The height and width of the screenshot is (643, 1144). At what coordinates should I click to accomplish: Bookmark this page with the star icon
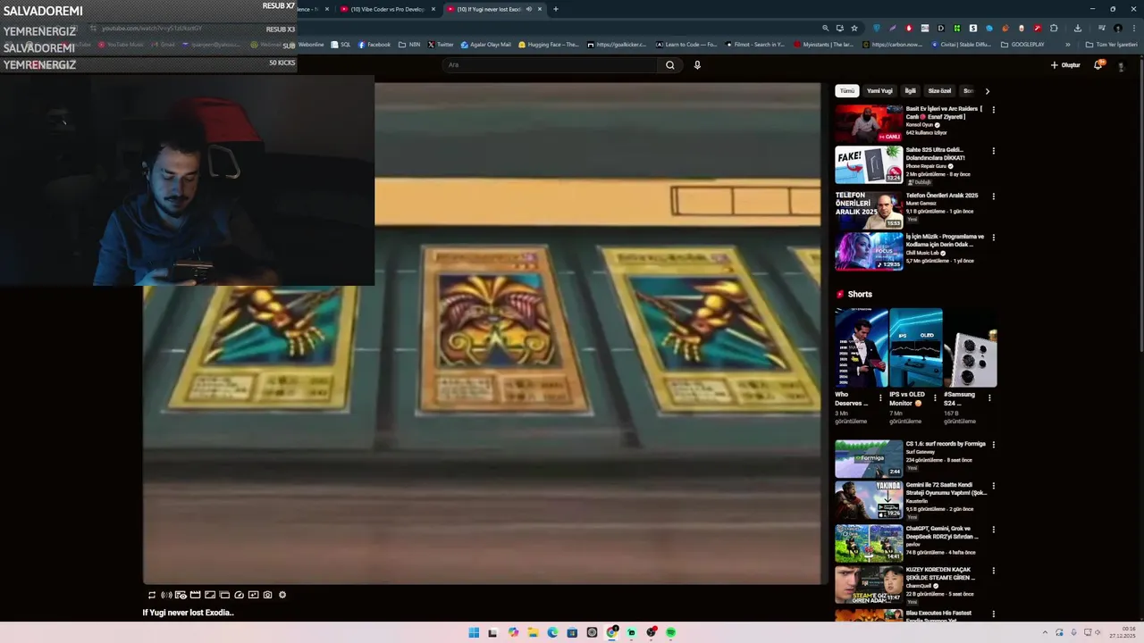[854, 28]
